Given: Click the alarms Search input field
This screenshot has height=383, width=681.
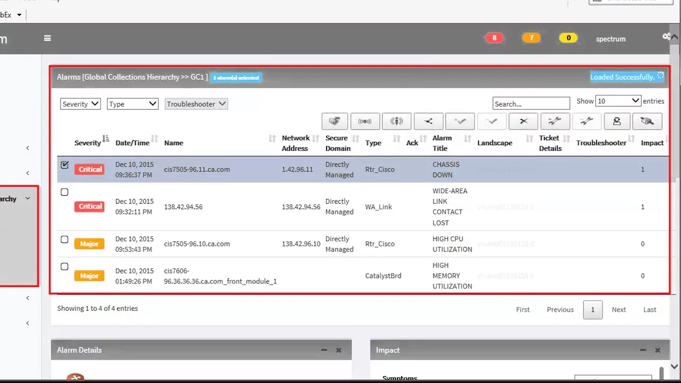Looking at the screenshot, I should point(531,104).
